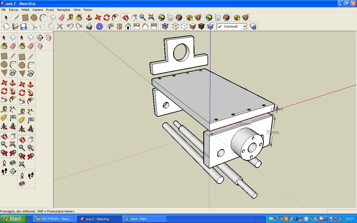
Task: Print the model with the printer icon
Action: point(89,26)
